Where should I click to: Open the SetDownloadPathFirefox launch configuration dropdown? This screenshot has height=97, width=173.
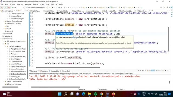point(36,8)
